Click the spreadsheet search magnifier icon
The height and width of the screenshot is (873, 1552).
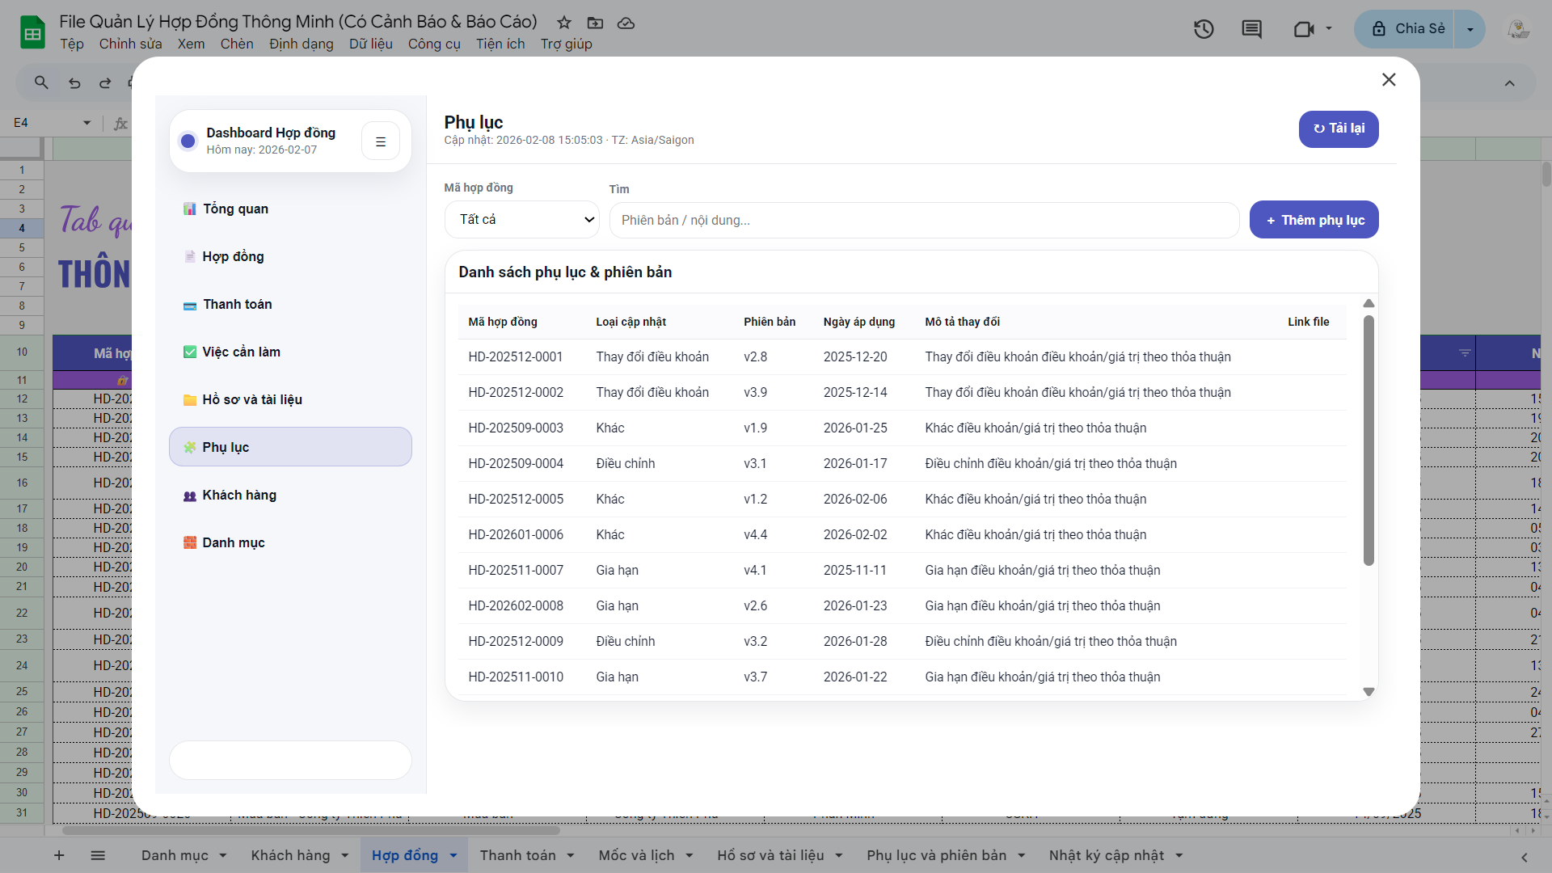(41, 82)
